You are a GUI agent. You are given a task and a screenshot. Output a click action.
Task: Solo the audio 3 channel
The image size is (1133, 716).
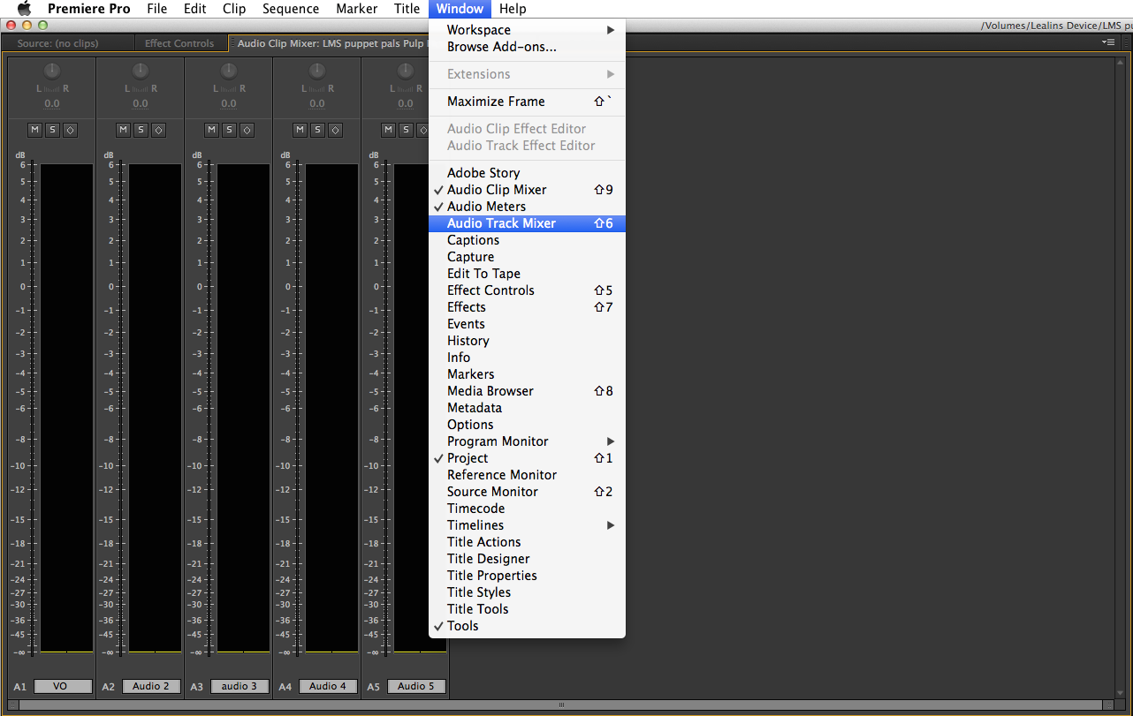tap(229, 130)
